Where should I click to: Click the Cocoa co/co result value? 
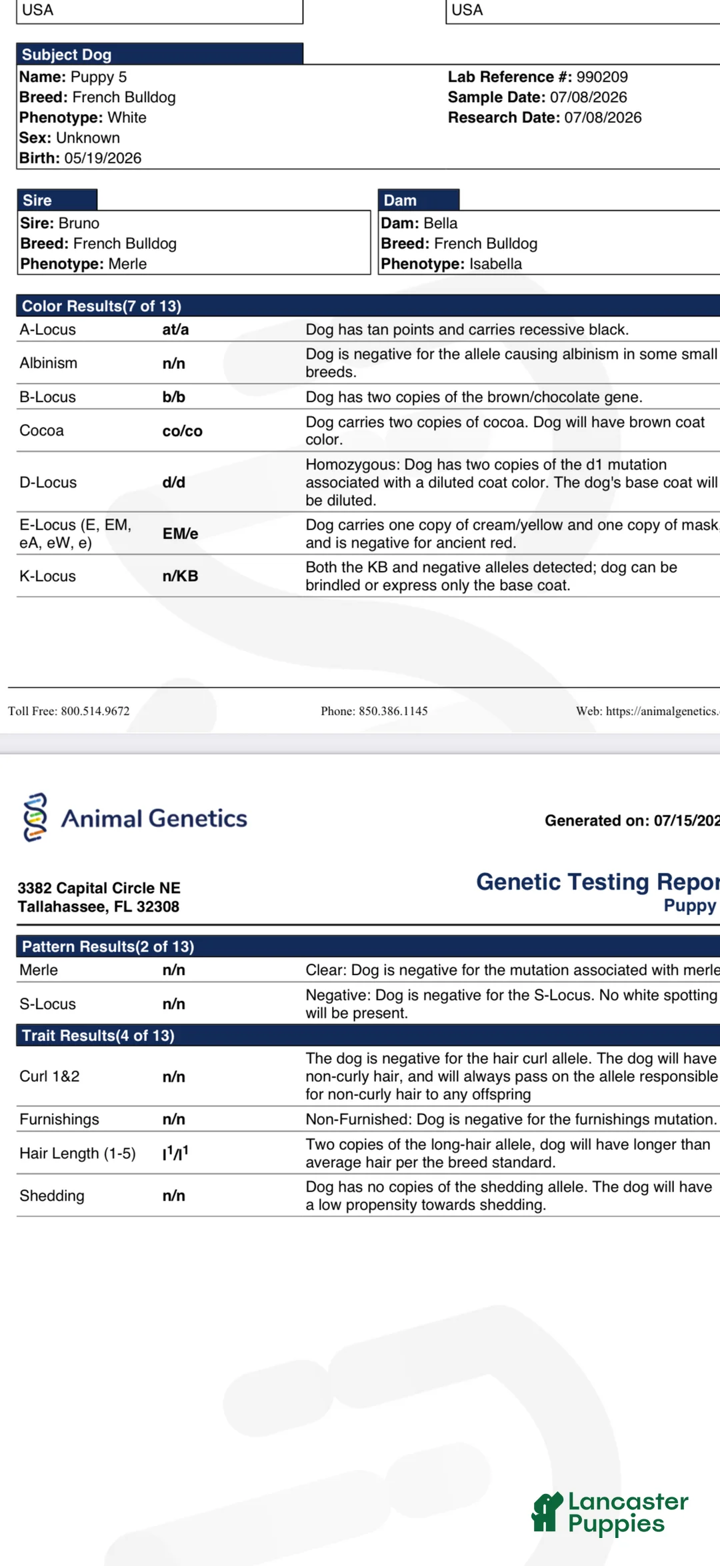click(x=182, y=431)
